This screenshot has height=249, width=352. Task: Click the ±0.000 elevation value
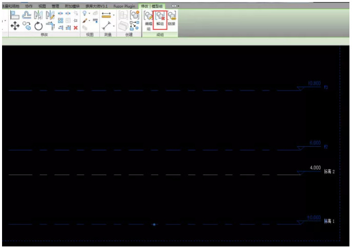pos(314,217)
